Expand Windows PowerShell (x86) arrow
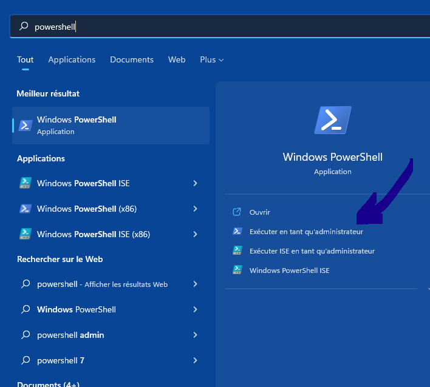Viewport: 430px width, 387px height. tap(195, 209)
